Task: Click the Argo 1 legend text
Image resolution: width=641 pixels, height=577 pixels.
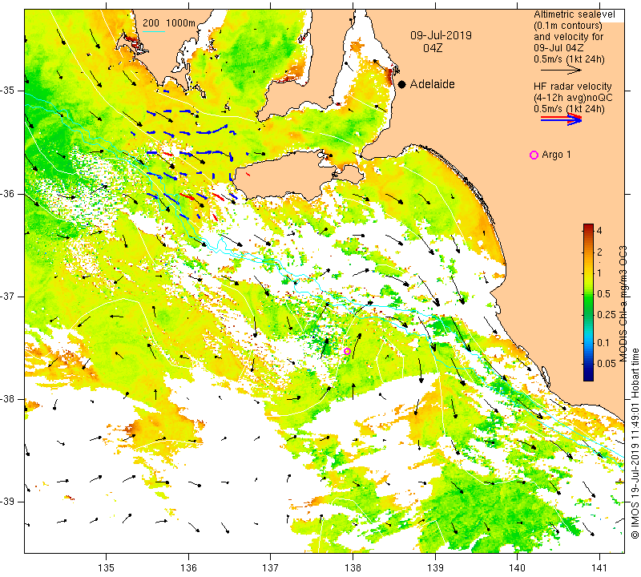Action: pos(556,155)
